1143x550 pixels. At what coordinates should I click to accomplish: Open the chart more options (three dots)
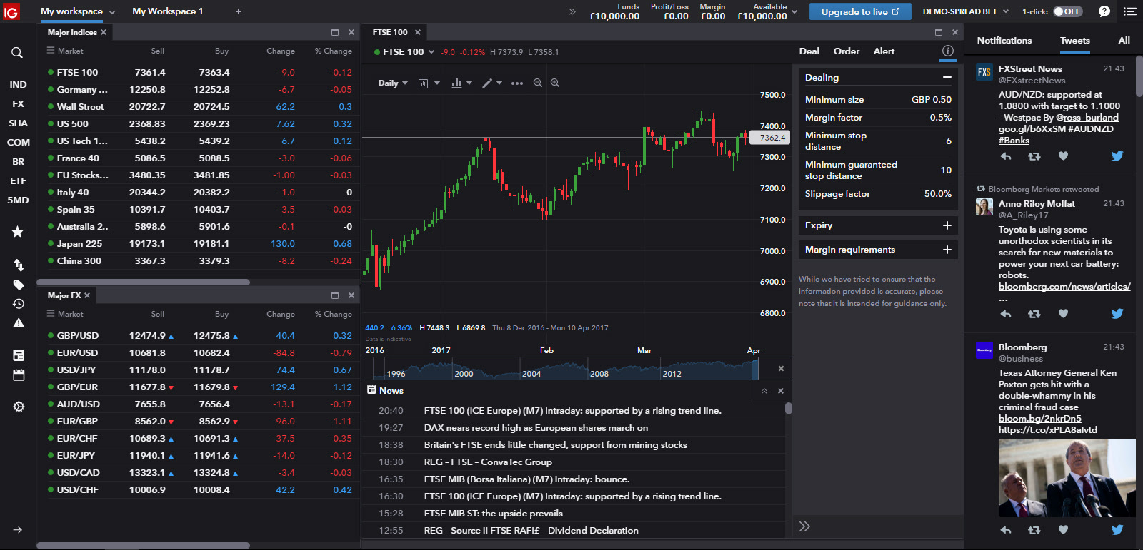click(x=517, y=83)
